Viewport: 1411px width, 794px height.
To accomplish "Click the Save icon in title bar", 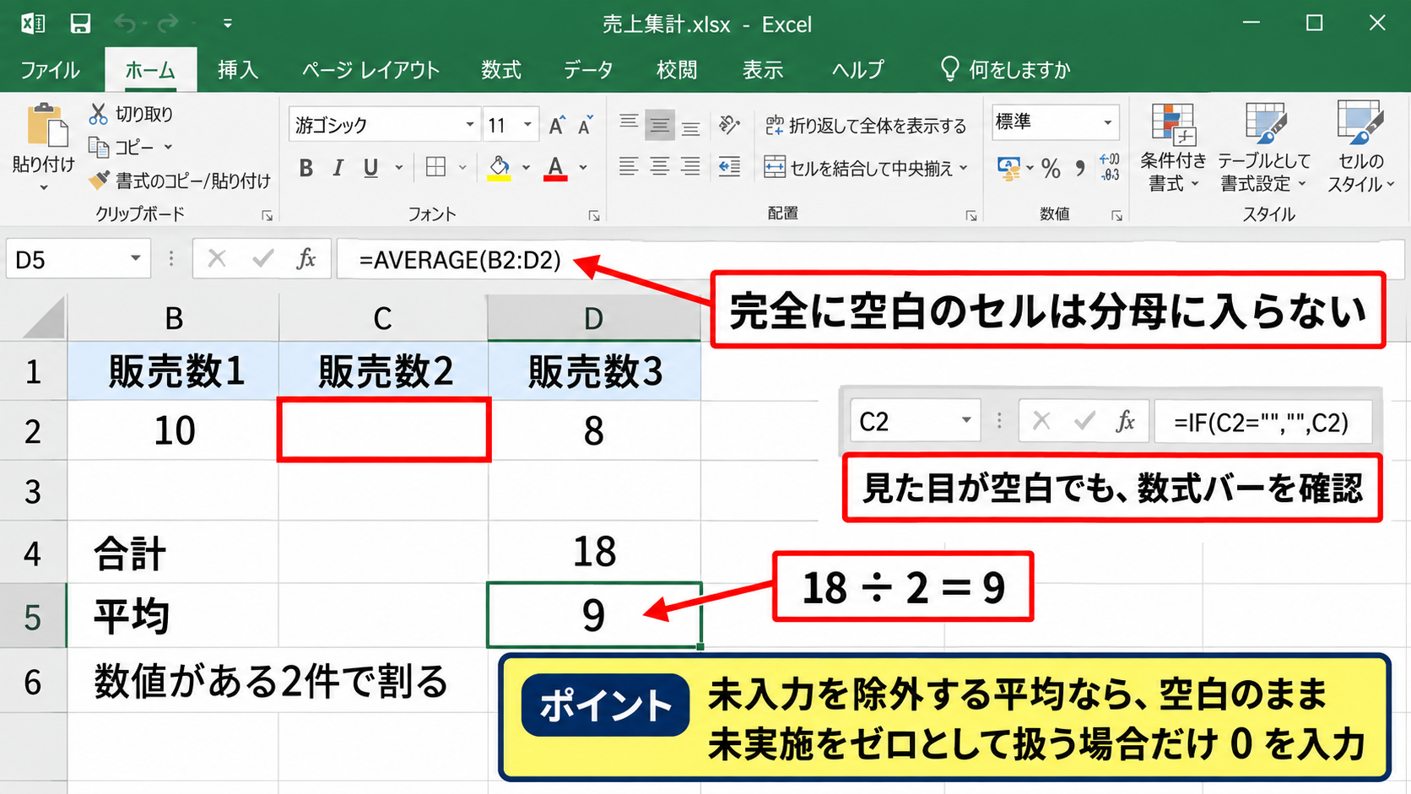I will [80, 24].
